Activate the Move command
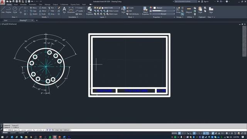 pyautogui.click(x=33, y=8)
